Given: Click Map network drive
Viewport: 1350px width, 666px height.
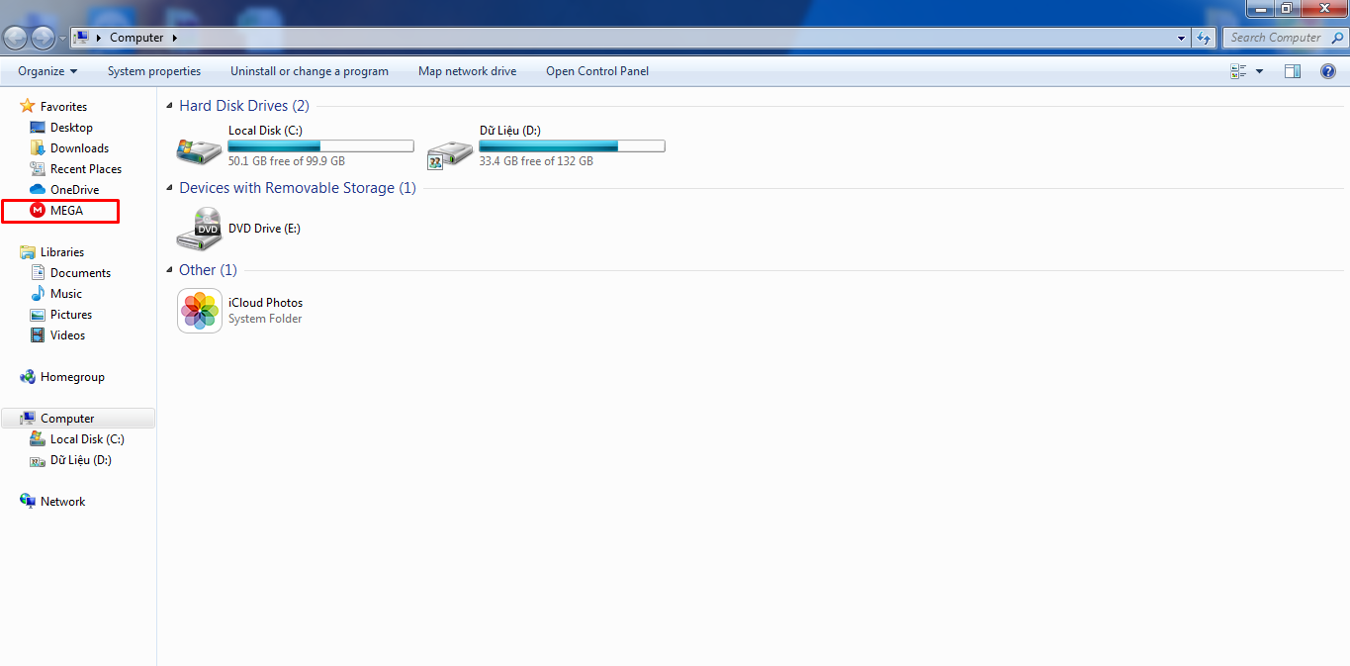Looking at the screenshot, I should click(467, 71).
